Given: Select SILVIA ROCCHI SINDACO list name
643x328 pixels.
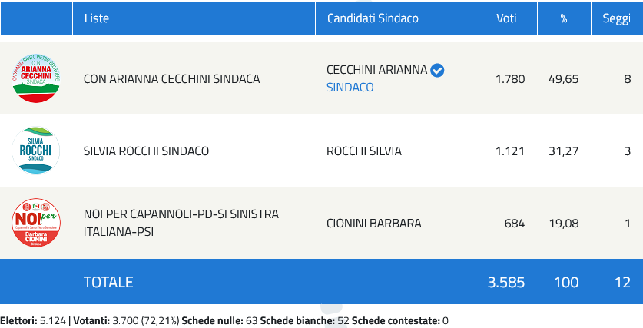Looking at the screenshot, I should [146, 151].
